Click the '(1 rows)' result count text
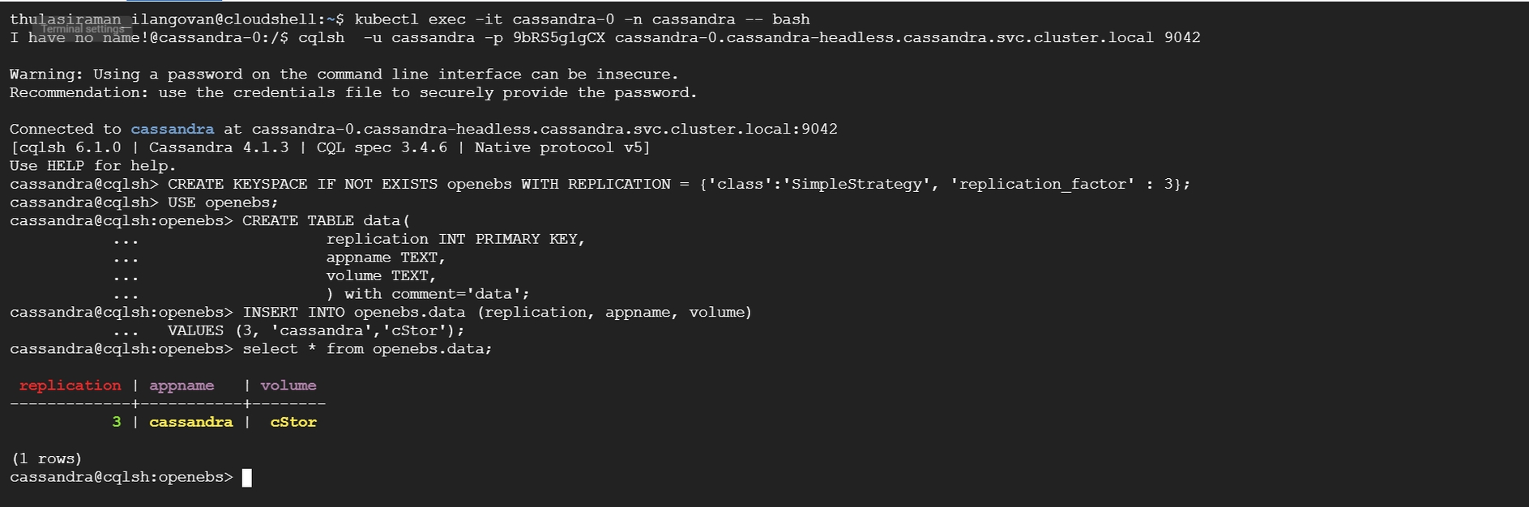The width and height of the screenshot is (1529, 507). (x=46, y=459)
